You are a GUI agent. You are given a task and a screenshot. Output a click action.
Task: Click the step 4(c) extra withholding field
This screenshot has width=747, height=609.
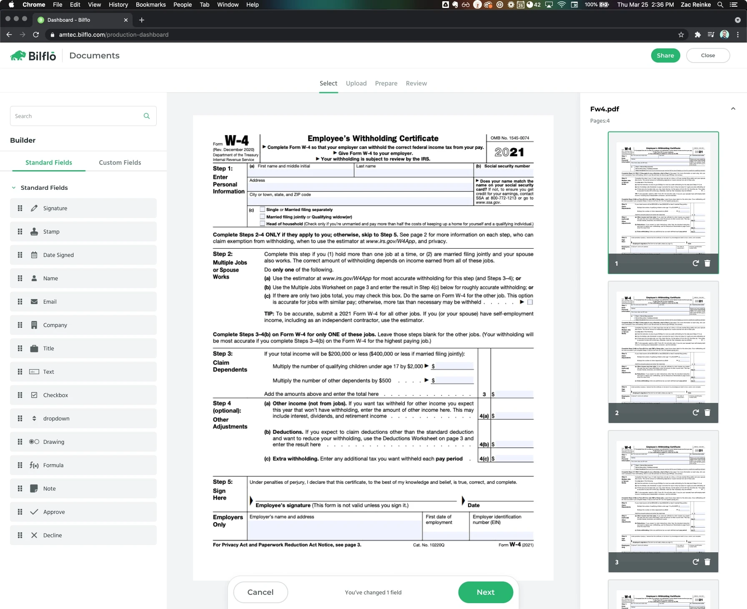pos(514,458)
